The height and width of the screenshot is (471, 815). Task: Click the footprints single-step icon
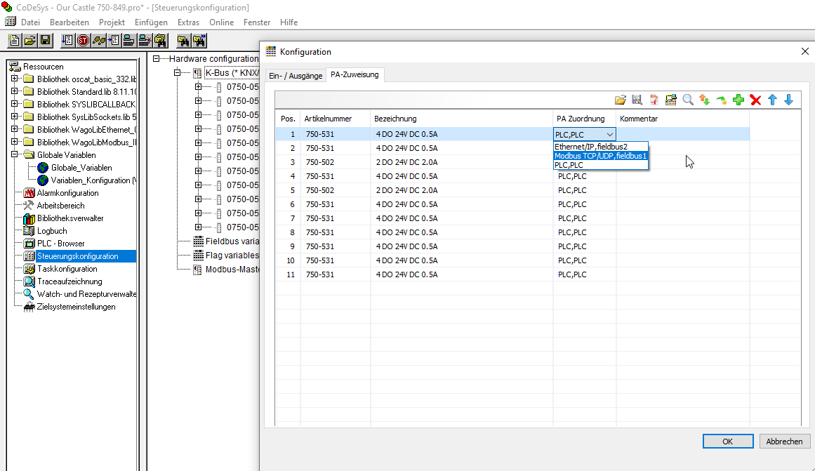pos(100,40)
